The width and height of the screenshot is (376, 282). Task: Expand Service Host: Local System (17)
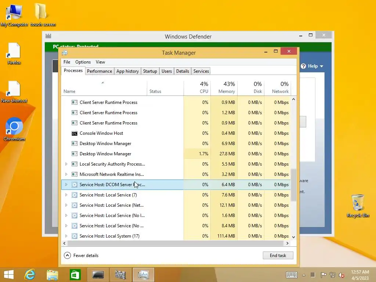point(66,236)
